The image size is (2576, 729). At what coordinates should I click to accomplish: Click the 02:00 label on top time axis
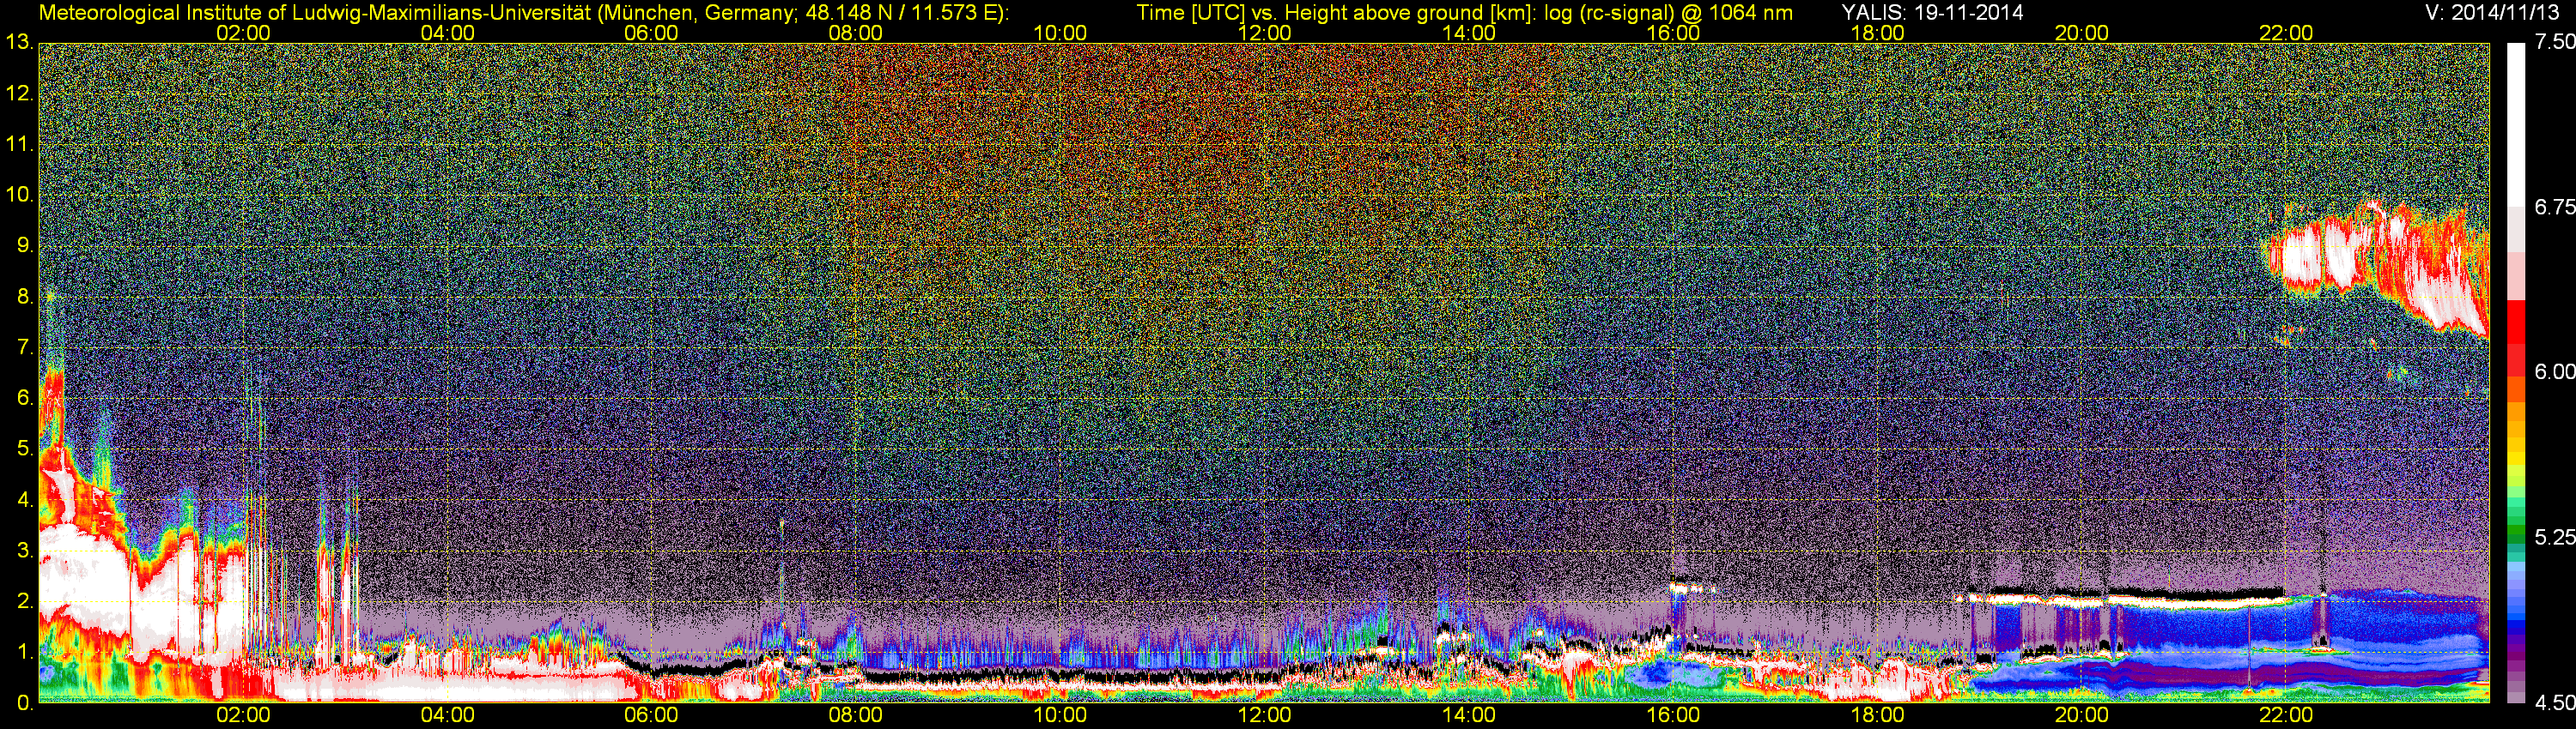pos(243,33)
